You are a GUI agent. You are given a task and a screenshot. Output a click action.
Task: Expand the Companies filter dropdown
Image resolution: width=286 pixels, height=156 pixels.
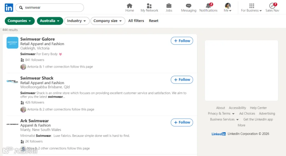(20, 21)
